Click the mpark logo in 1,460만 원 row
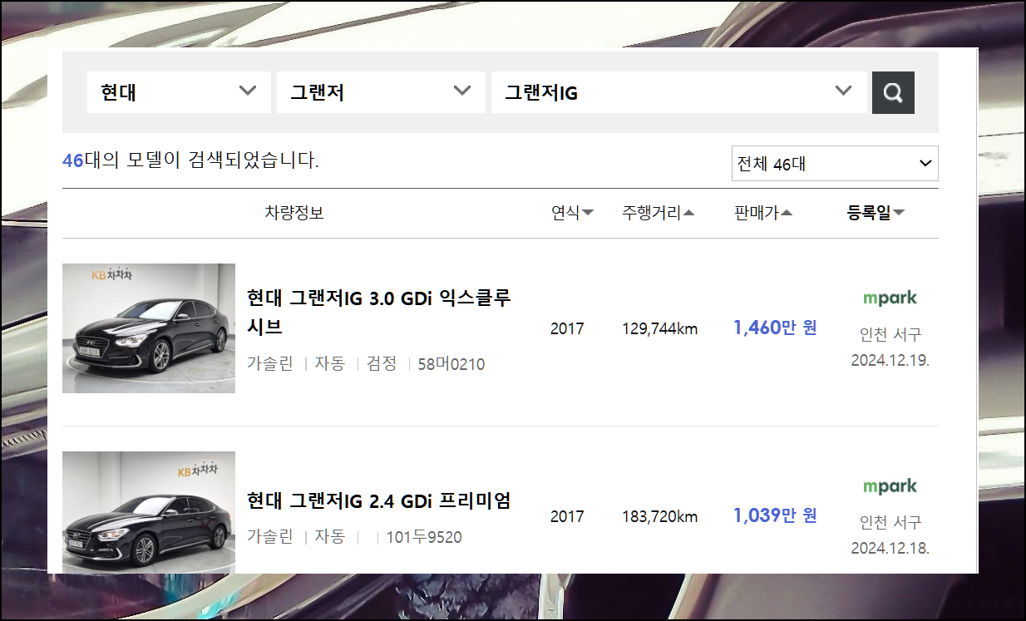 pos(890,298)
